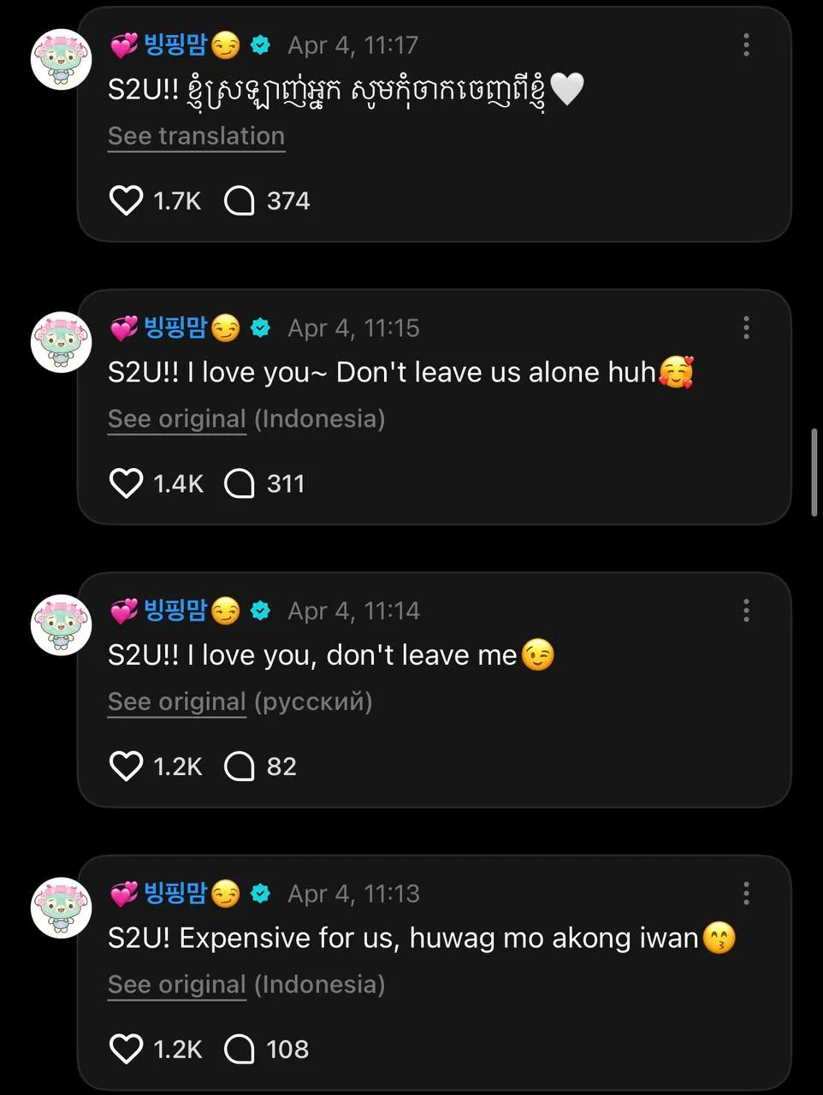Click 'See original' on the 11:13 post

click(177, 985)
